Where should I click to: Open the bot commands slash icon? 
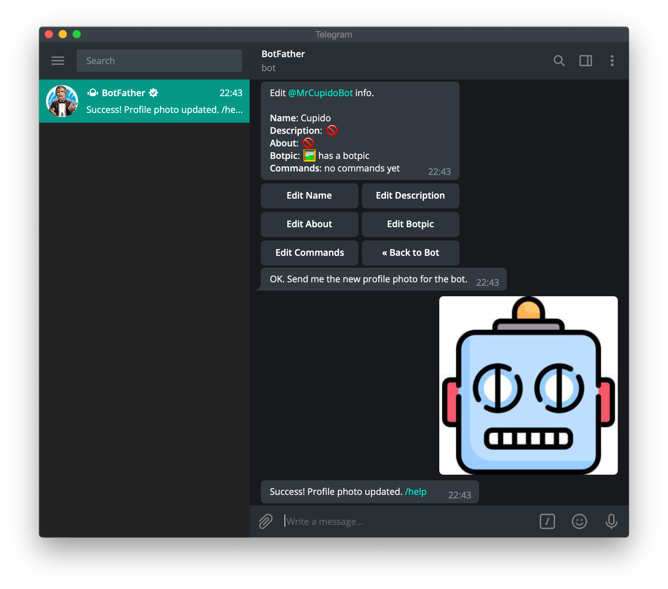pos(547,521)
